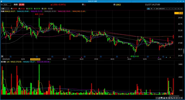The image size is (185, 100).
Task: Click the dimmed document icon in bottom toolbar
Action: coord(157,98)
